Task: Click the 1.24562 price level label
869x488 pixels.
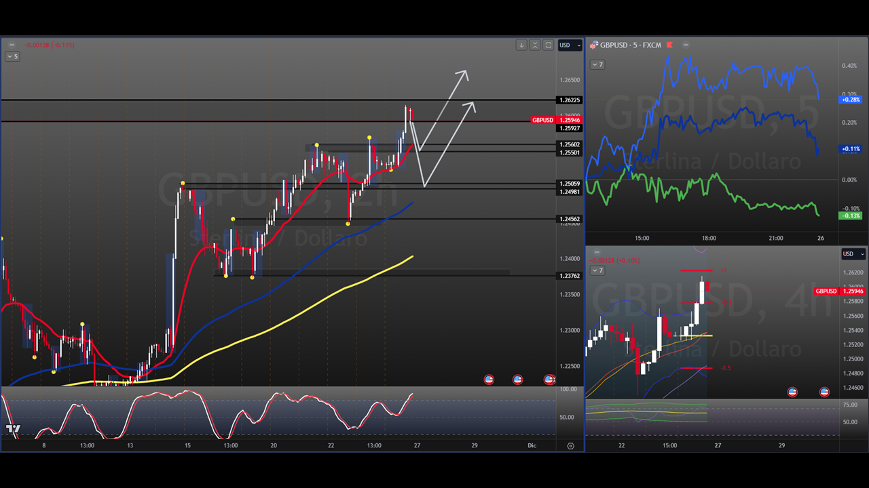Action: [570, 219]
